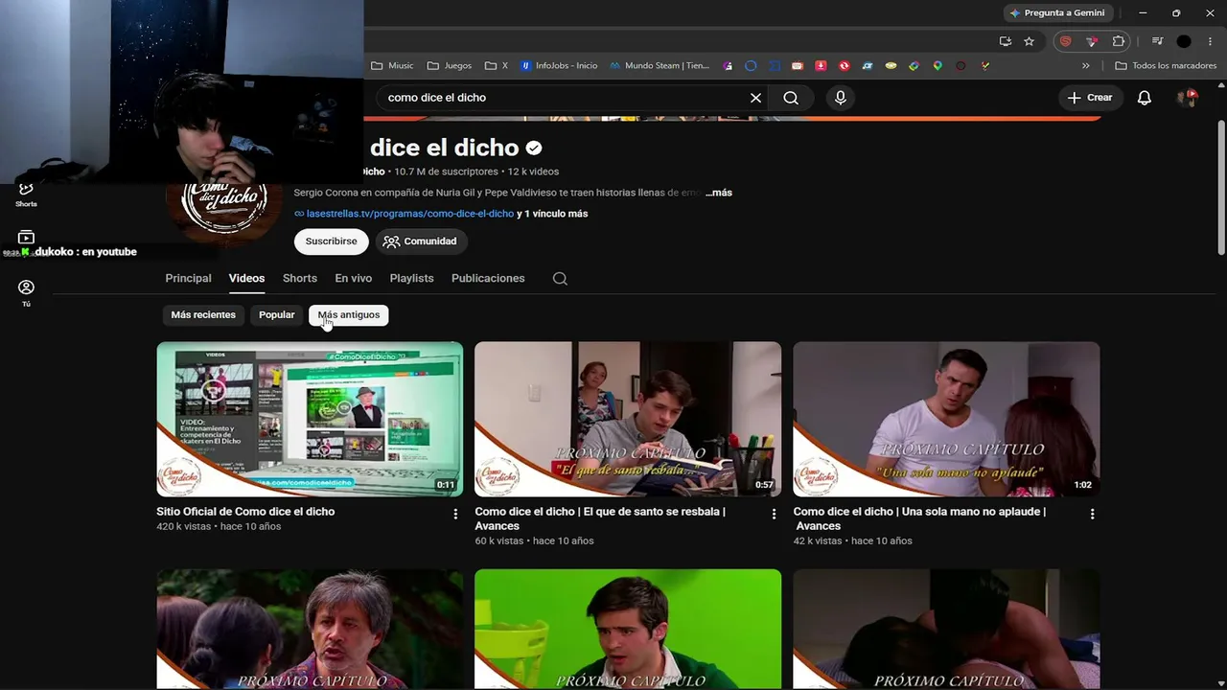
Task: Switch to the Principal channel tab
Action: [188, 279]
